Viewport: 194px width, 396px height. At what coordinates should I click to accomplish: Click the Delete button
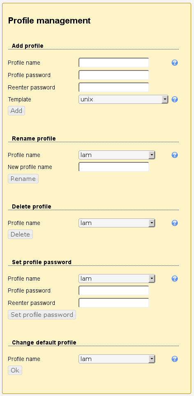tap(20, 234)
